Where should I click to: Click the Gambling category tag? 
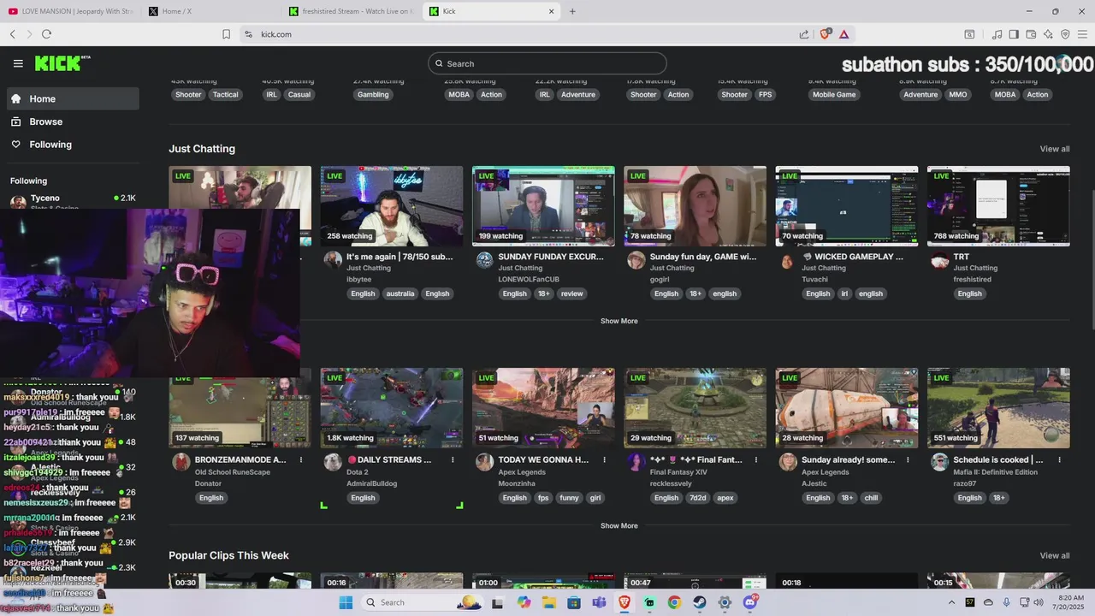pyautogui.click(x=373, y=95)
